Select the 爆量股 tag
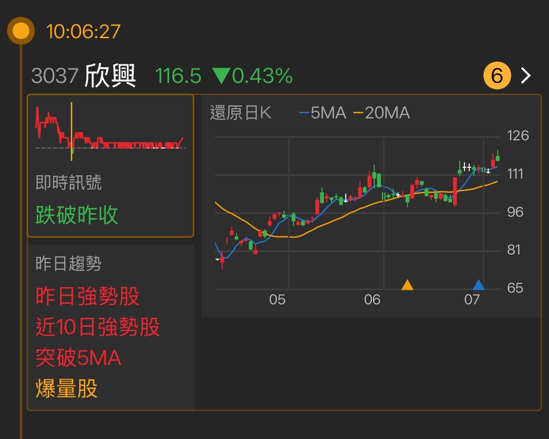 (x=67, y=388)
